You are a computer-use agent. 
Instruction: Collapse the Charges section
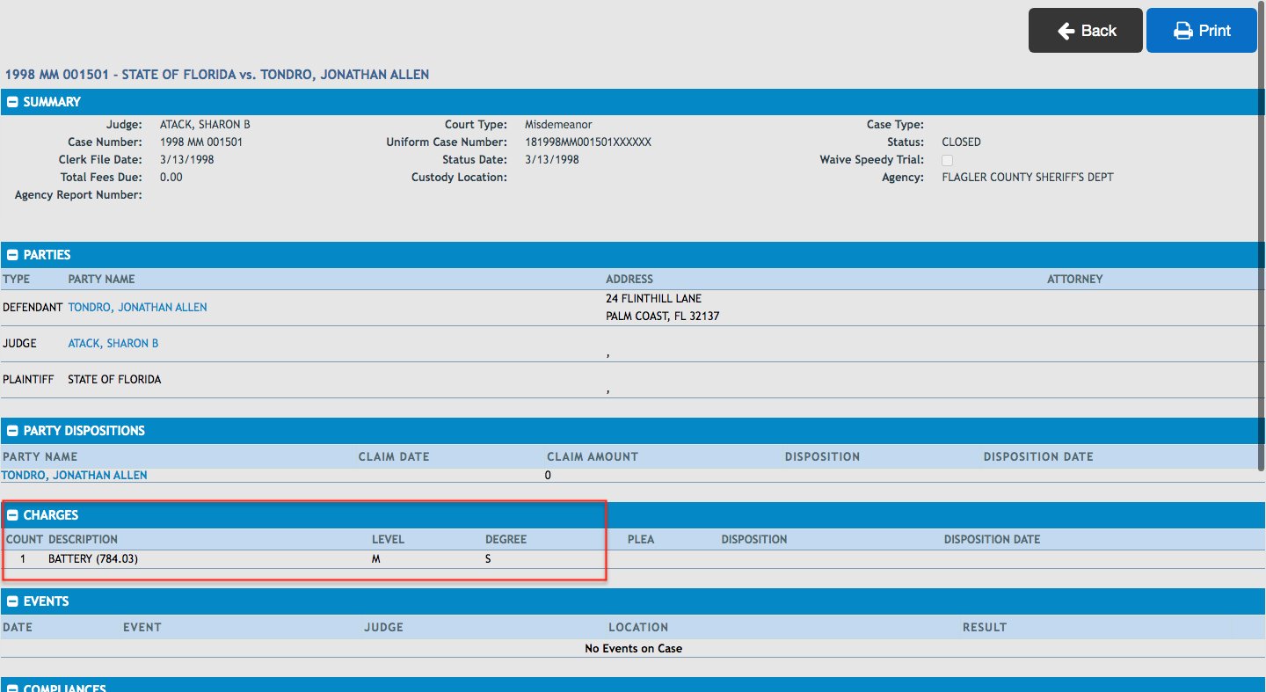pos(13,515)
